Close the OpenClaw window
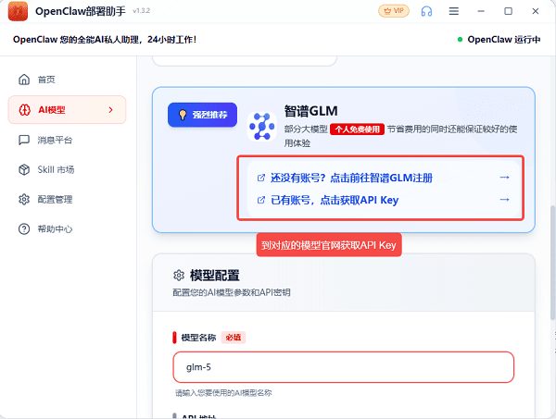Screen dimensions: 556x419 click(x=536, y=11)
